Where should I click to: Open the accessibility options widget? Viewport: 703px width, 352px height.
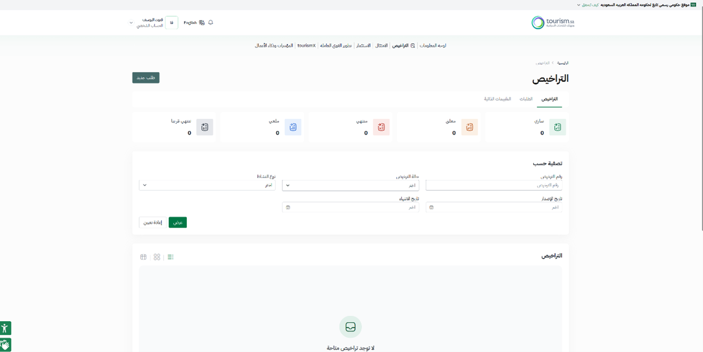tap(5, 328)
